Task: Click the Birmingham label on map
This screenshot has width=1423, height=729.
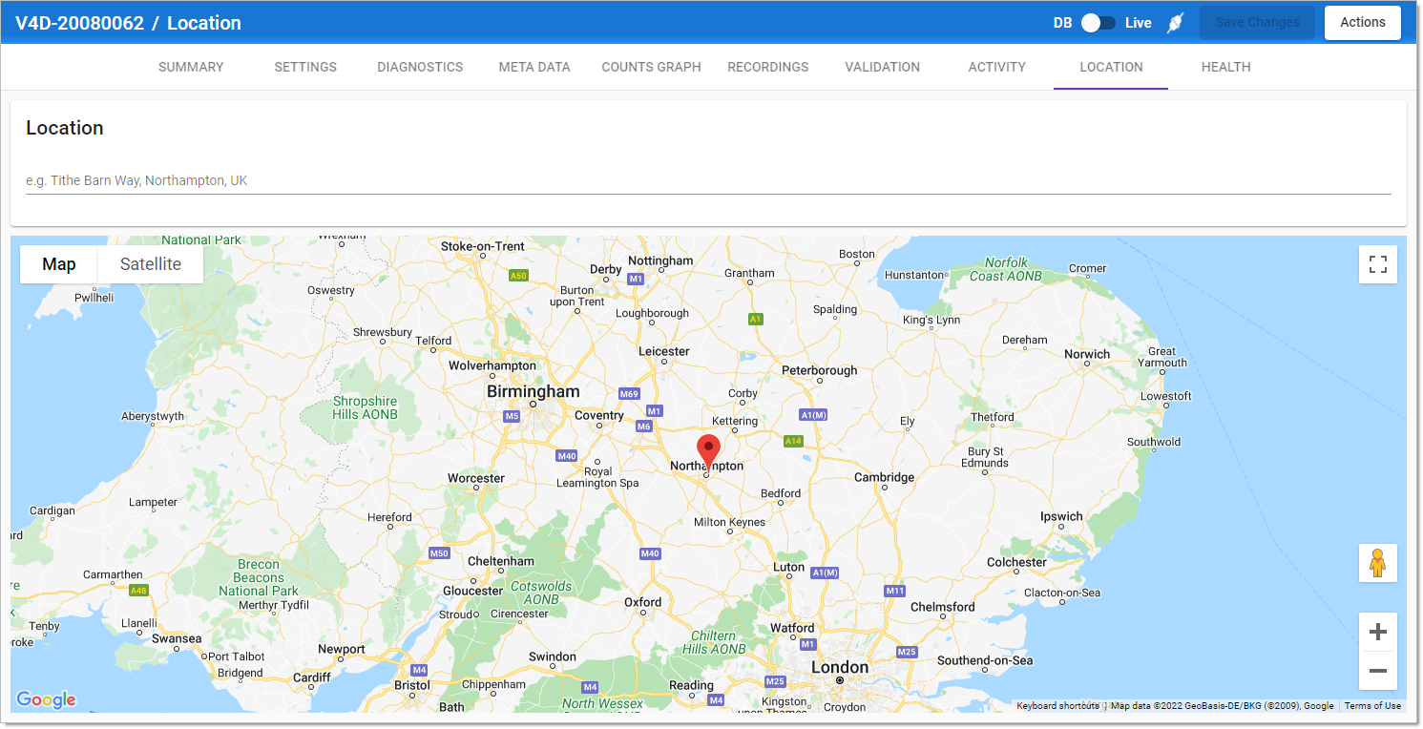Action: pos(533,391)
